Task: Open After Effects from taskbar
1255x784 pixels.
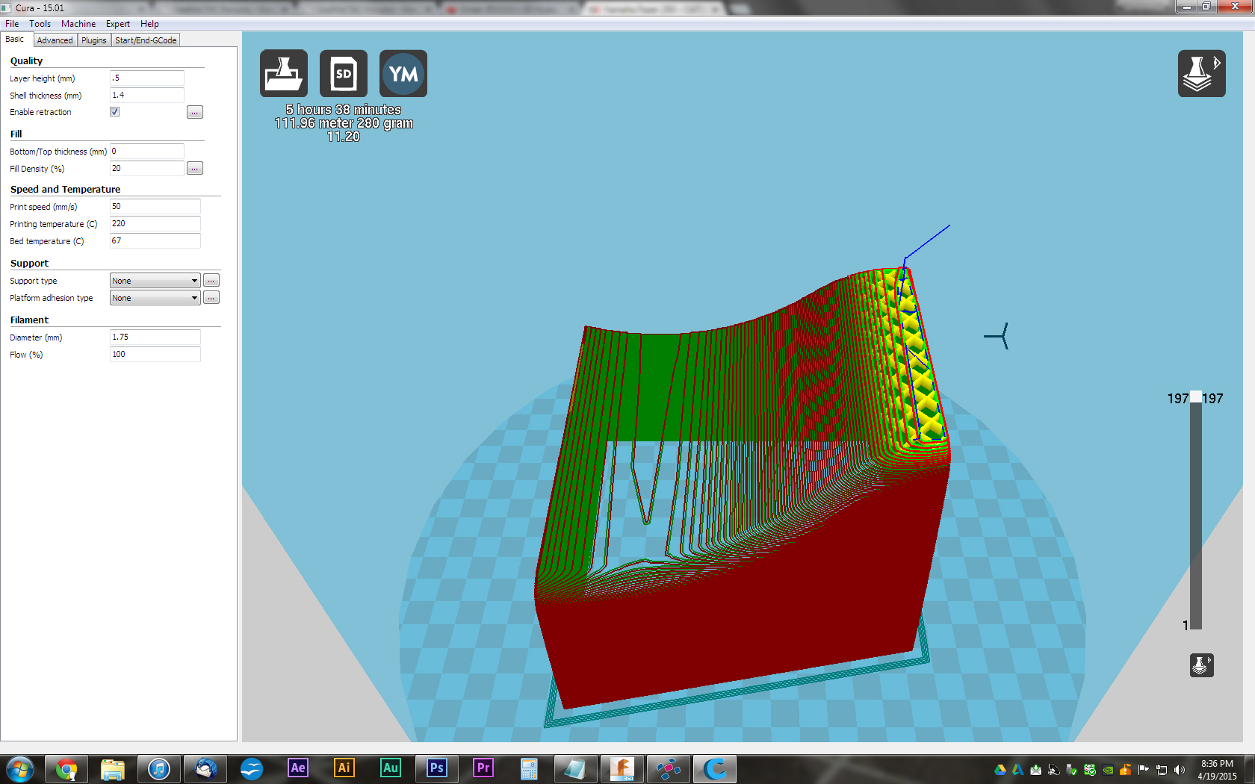Action: [x=298, y=768]
